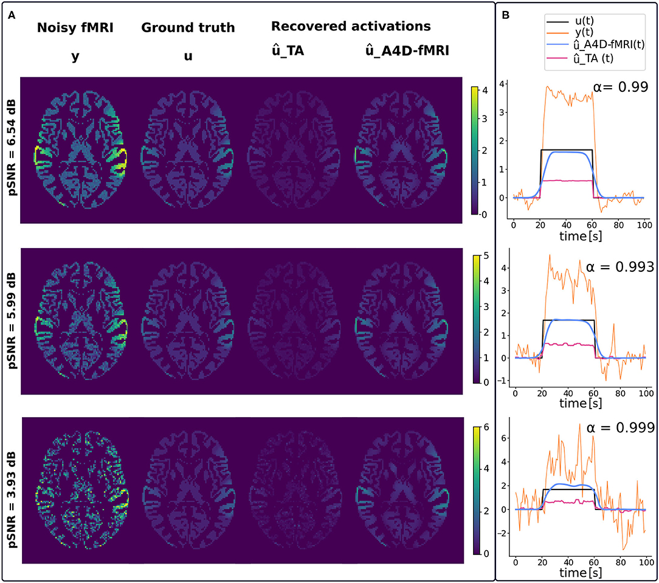Click the û_A4D-fMRI brain image at 3.93 dB
Image resolution: width=659 pixels, height=583 pixels.
click(x=402, y=490)
